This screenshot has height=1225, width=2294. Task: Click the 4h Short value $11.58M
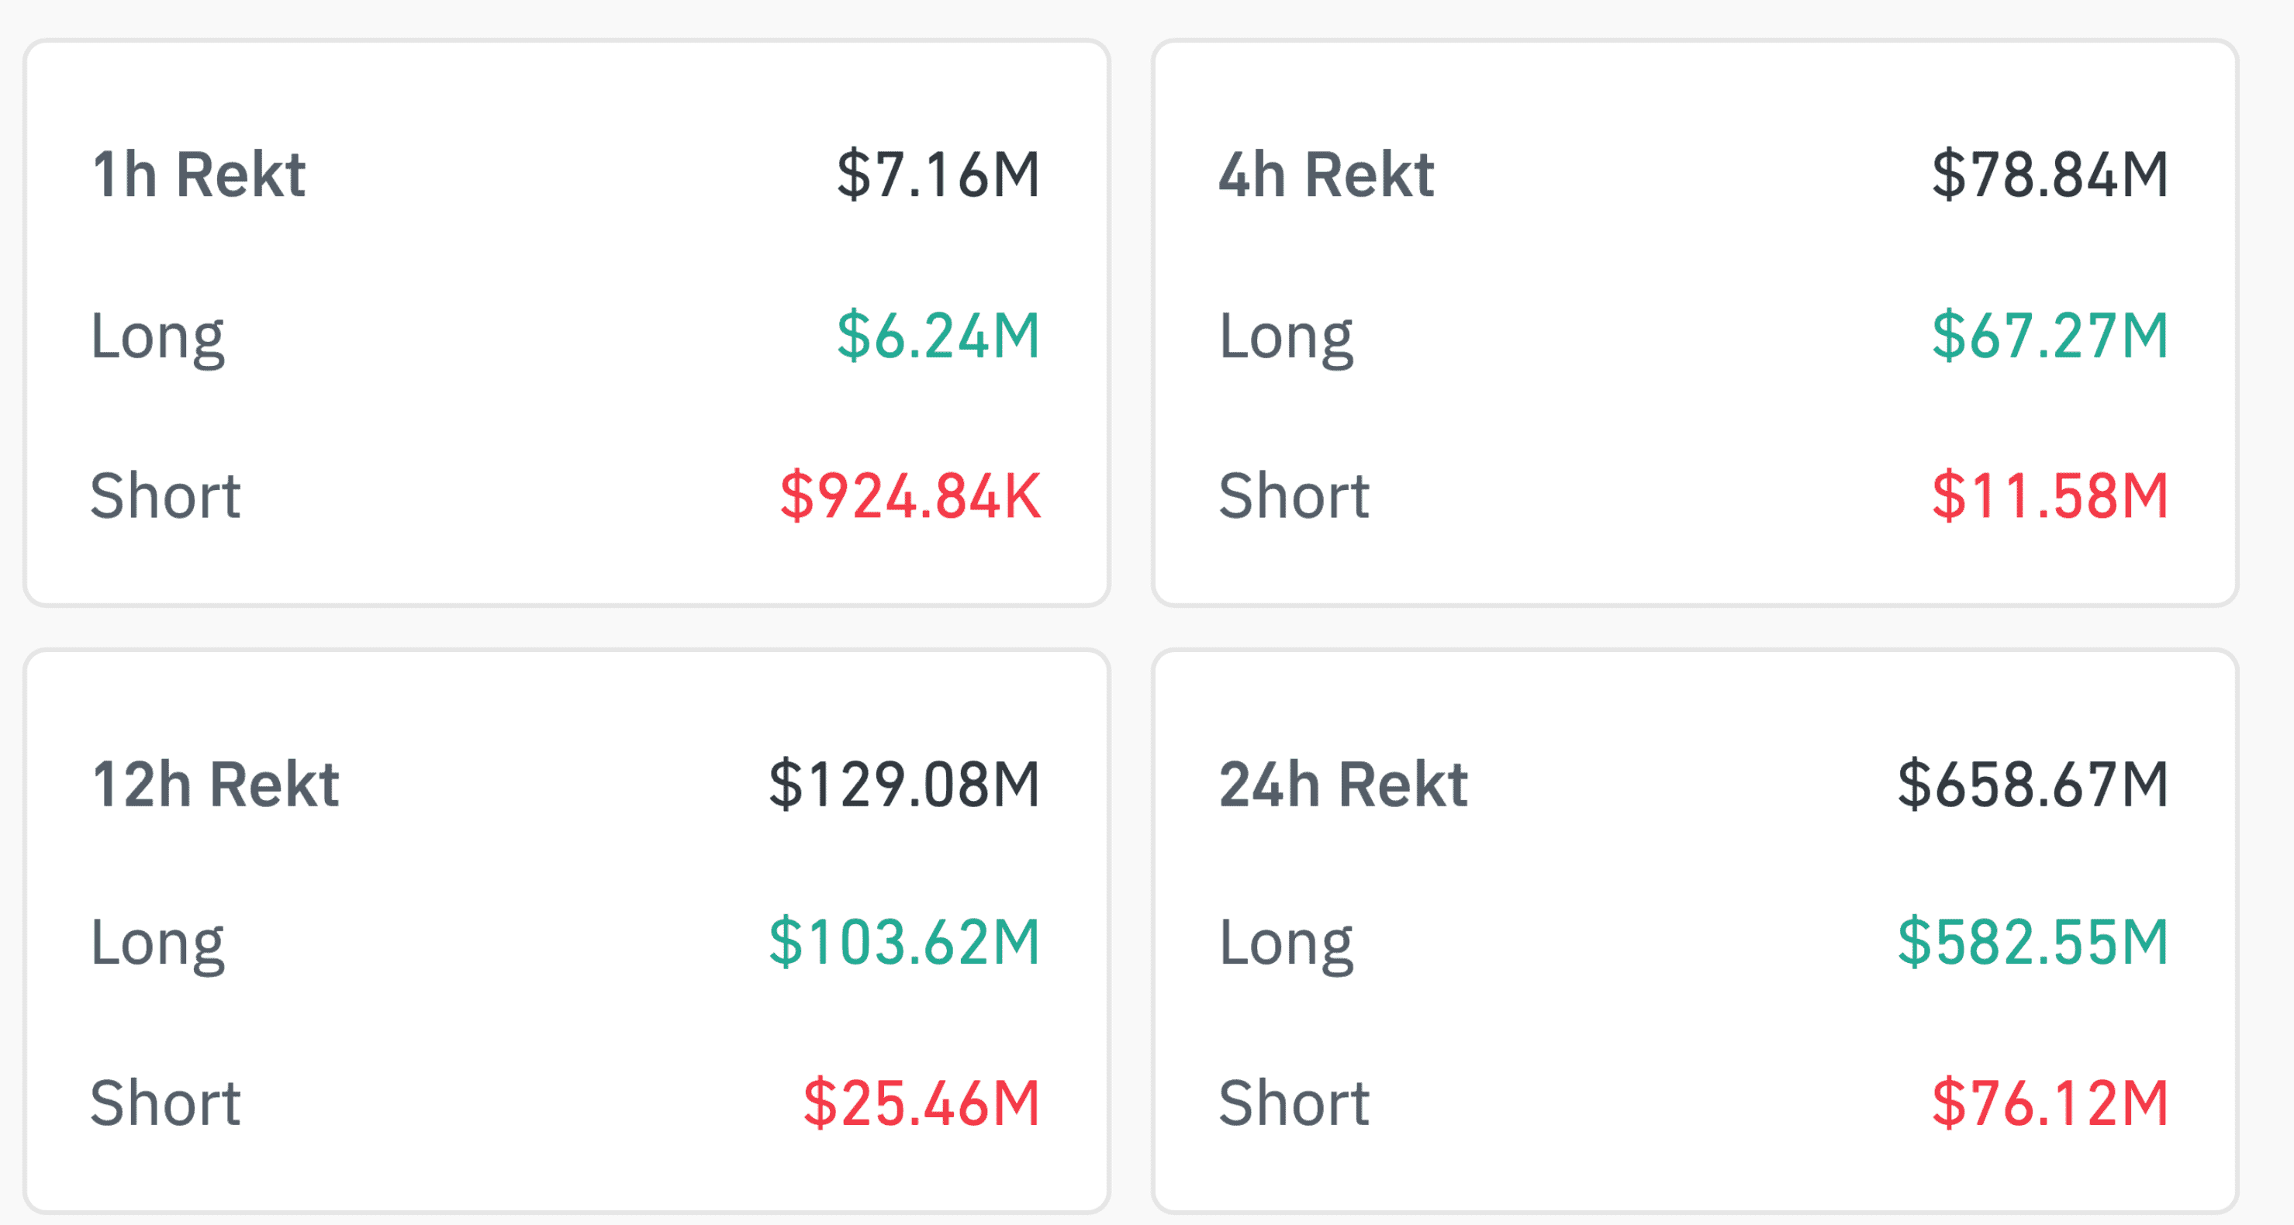click(2049, 496)
